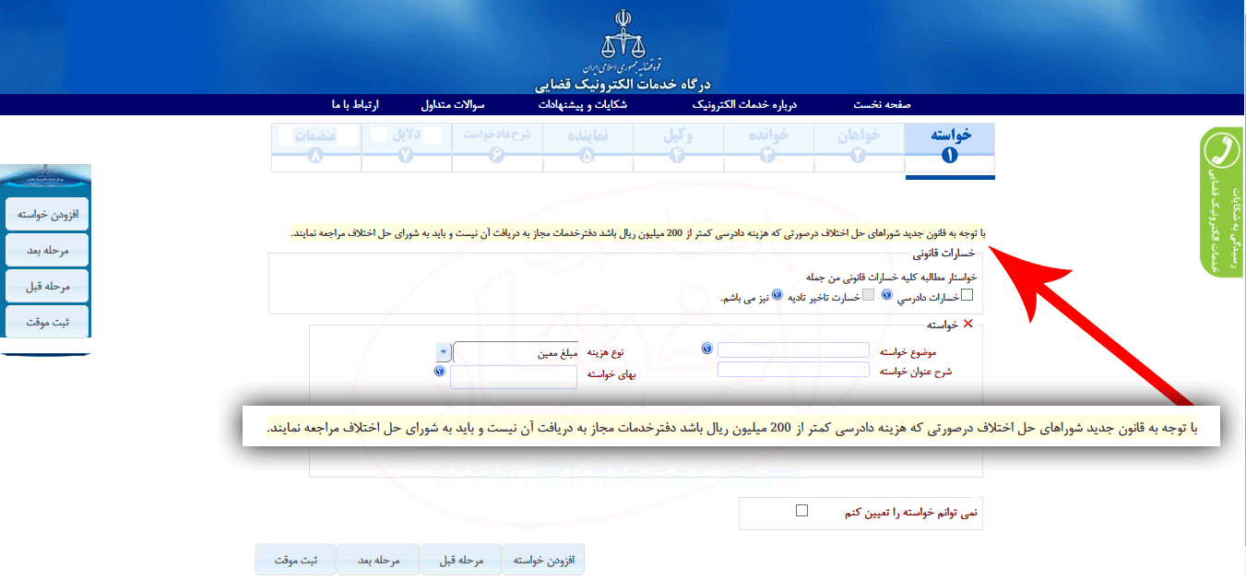This screenshot has width=1246, height=580.
Task: Focus the موضوع خواسته input field
Action: [x=793, y=350]
